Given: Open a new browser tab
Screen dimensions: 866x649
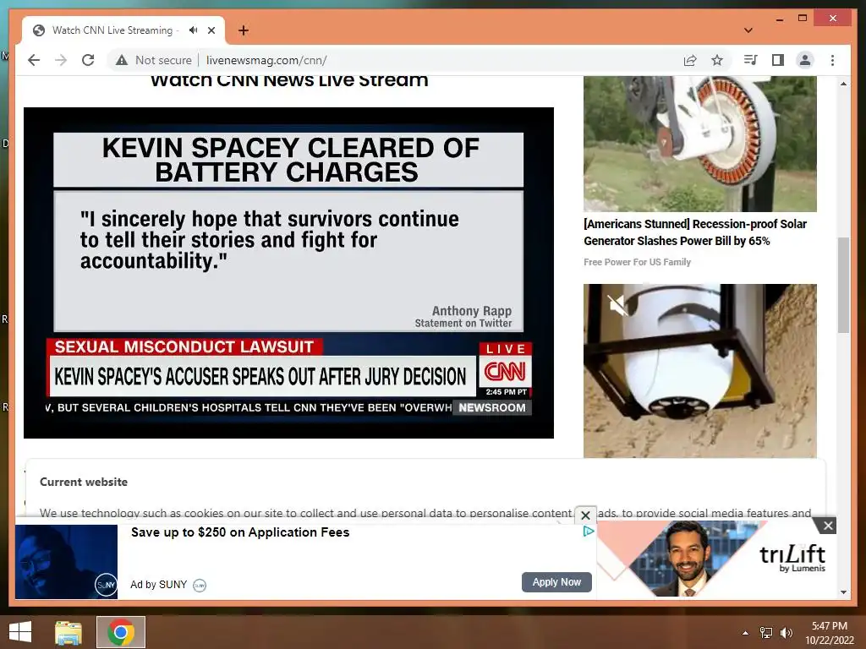Looking at the screenshot, I should point(243,30).
